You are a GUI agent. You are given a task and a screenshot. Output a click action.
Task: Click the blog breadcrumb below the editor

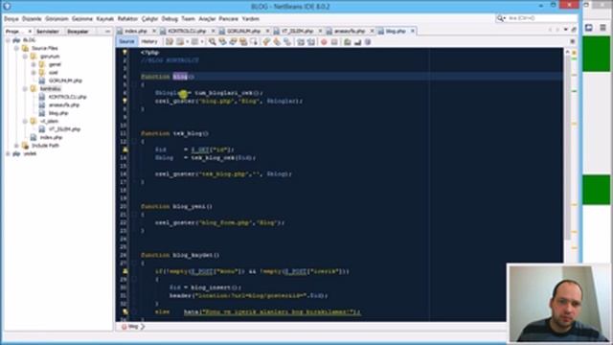click(133, 326)
